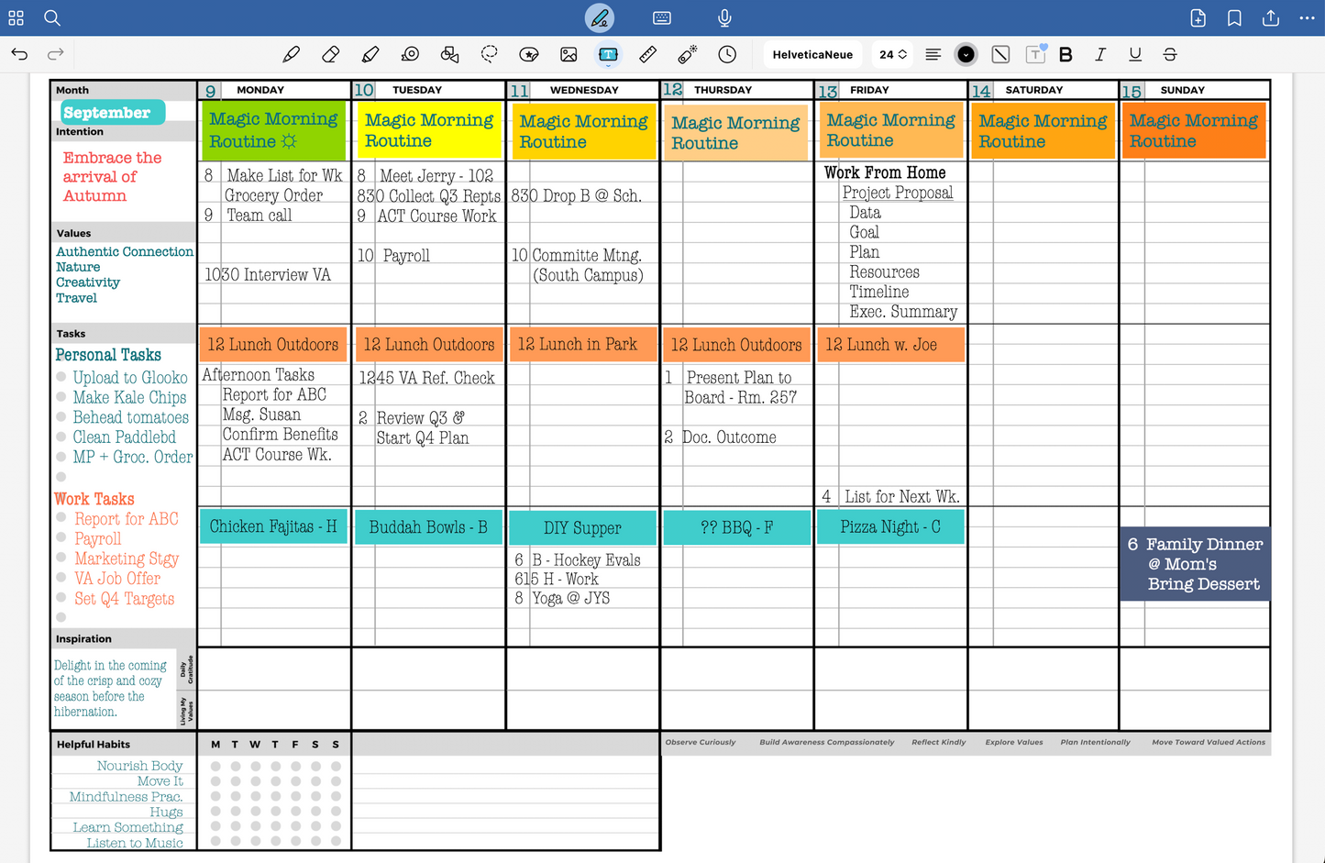Open the three-dot More menu
The width and height of the screenshot is (1325, 863).
(x=1307, y=18)
